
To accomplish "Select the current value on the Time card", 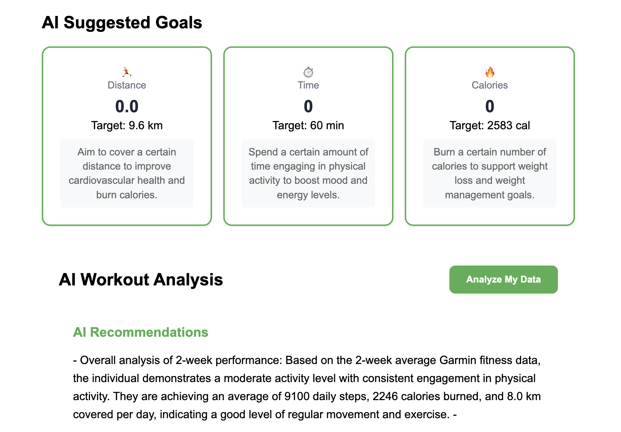I will pyautogui.click(x=308, y=106).
